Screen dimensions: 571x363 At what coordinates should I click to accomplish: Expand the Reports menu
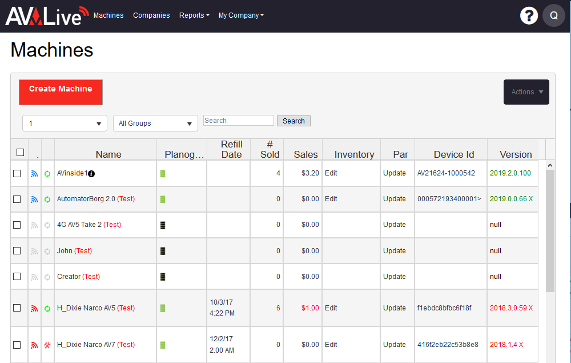pos(194,15)
